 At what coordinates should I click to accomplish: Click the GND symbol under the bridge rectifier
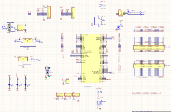pyautogui.click(x=25, y=31)
